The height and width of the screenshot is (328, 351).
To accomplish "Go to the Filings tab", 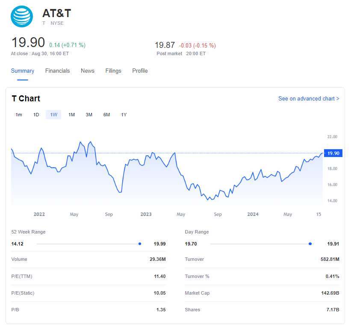I will click(x=113, y=71).
